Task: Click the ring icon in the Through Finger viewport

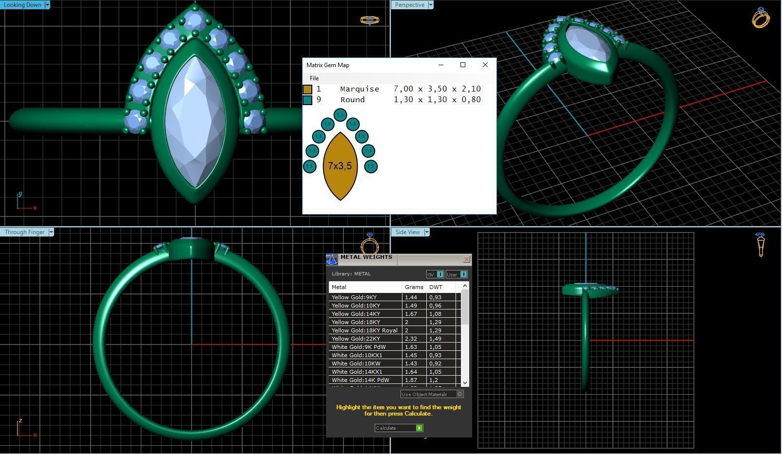Action: point(370,243)
